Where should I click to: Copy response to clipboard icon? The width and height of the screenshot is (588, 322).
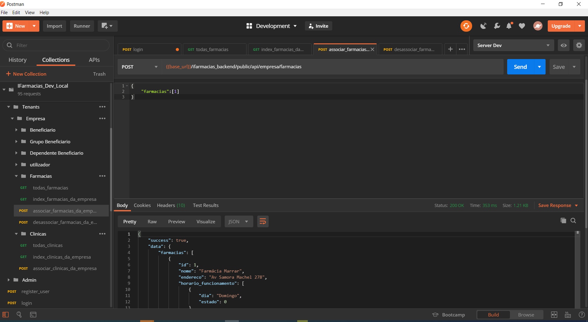pos(563,221)
